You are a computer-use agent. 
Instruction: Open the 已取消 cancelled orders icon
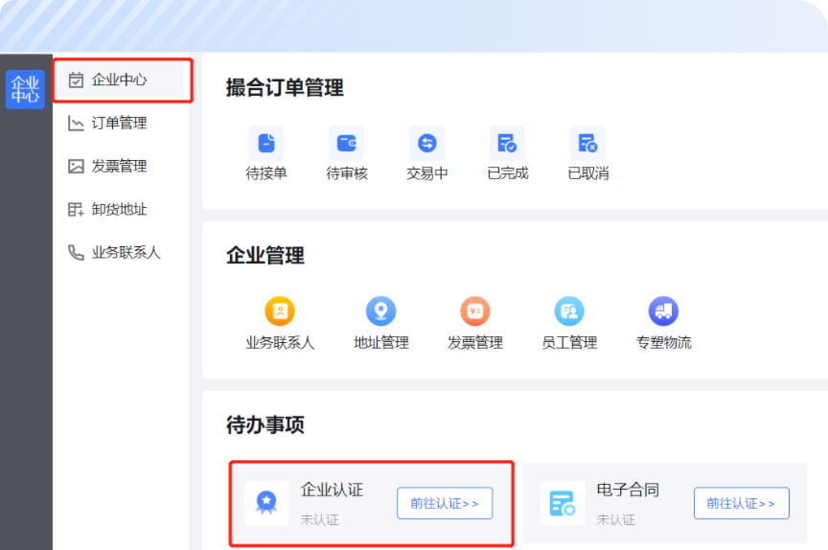tap(588, 143)
